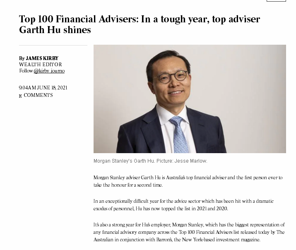Click the paragraph beginning 'In an exceptionally'

click(x=183, y=204)
